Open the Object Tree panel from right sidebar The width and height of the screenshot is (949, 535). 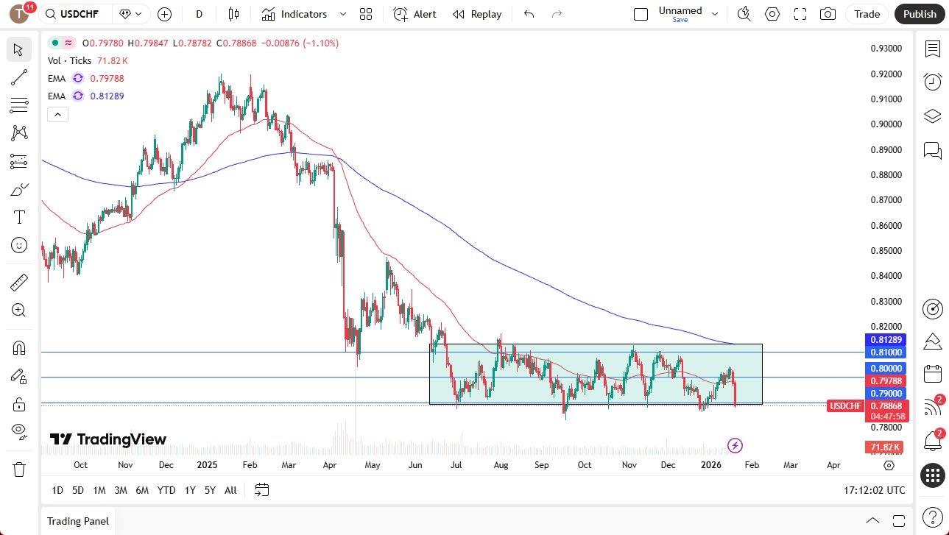[x=932, y=116]
